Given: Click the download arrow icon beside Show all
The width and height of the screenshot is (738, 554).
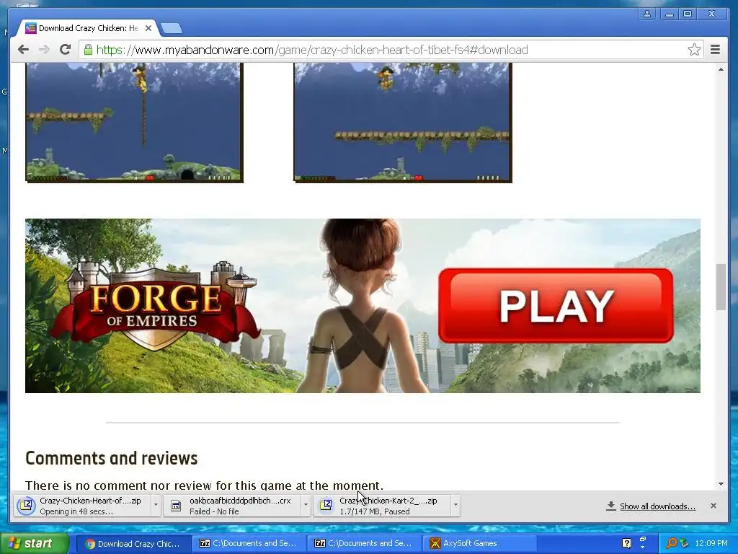Looking at the screenshot, I should (611, 506).
